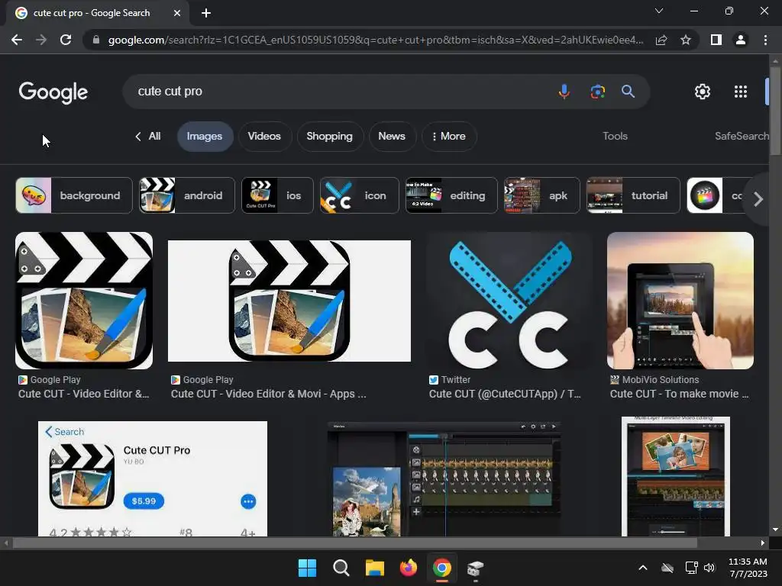Open the box-shaped taskbar app icon
Screen dimensions: 782x586
tap(475, 568)
